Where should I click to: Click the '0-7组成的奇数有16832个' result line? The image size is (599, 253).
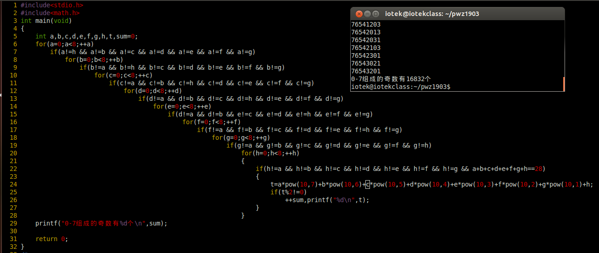391,79
